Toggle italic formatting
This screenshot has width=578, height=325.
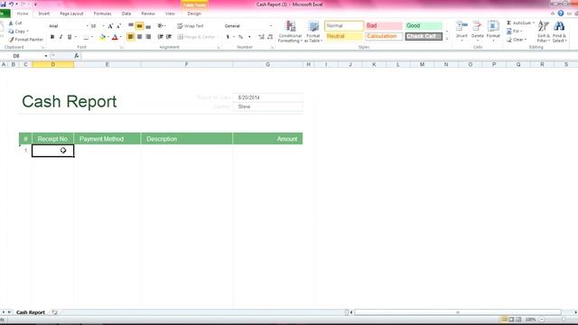61,37
